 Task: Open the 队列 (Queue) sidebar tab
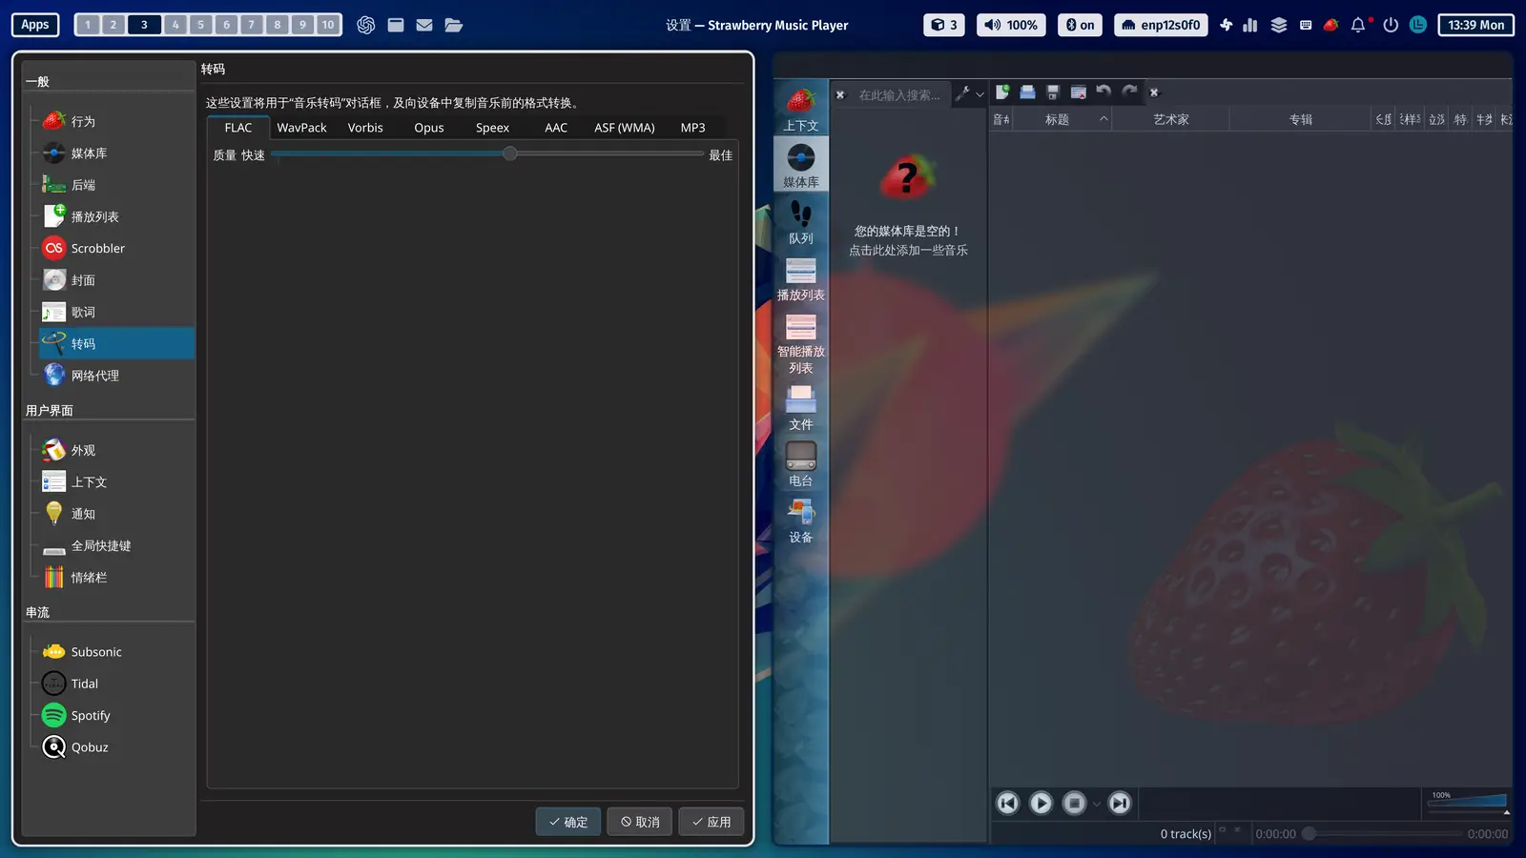[x=801, y=222]
